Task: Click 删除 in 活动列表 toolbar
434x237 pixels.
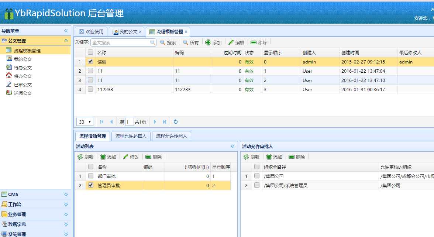Action: 154,157
